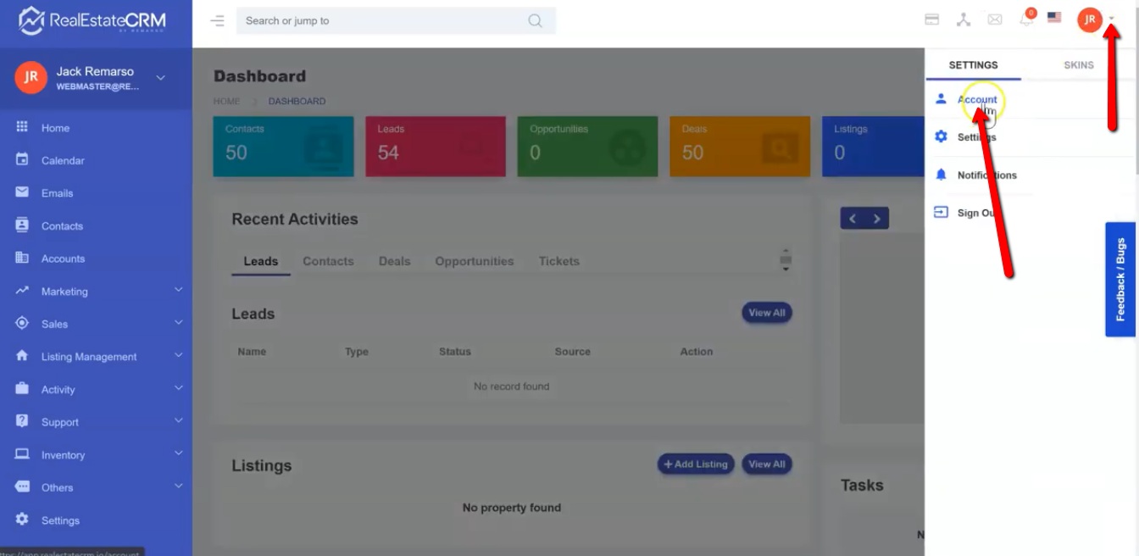
Task: Open the network hierarchy icon in header
Action: pyautogui.click(x=964, y=19)
